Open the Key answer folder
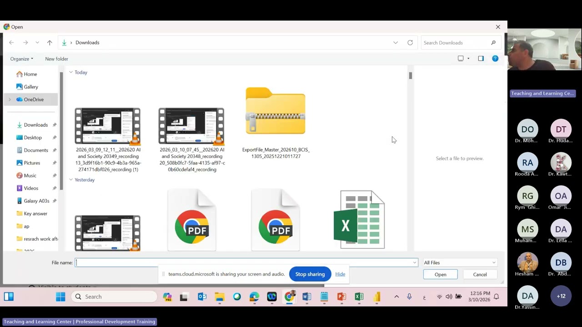582x327 pixels. [35, 214]
